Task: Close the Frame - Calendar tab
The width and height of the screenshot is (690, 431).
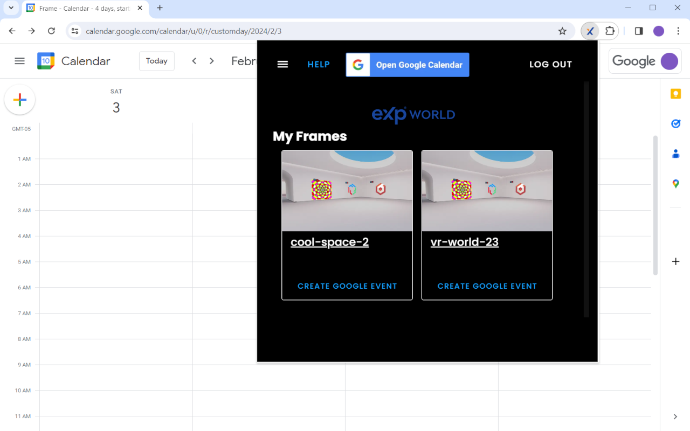Action: [x=140, y=8]
